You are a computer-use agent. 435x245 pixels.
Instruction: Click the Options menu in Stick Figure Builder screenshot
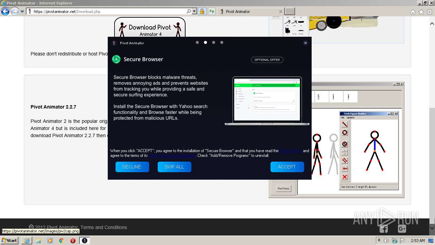(x=350, y=118)
